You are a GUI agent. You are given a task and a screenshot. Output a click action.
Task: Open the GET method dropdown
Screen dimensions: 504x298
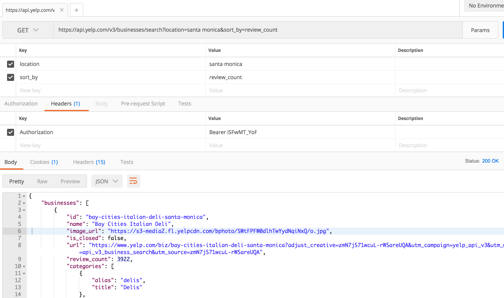click(x=28, y=30)
